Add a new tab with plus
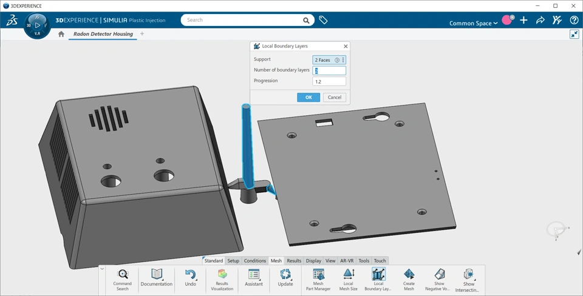This screenshot has width=583, height=296. [x=142, y=34]
